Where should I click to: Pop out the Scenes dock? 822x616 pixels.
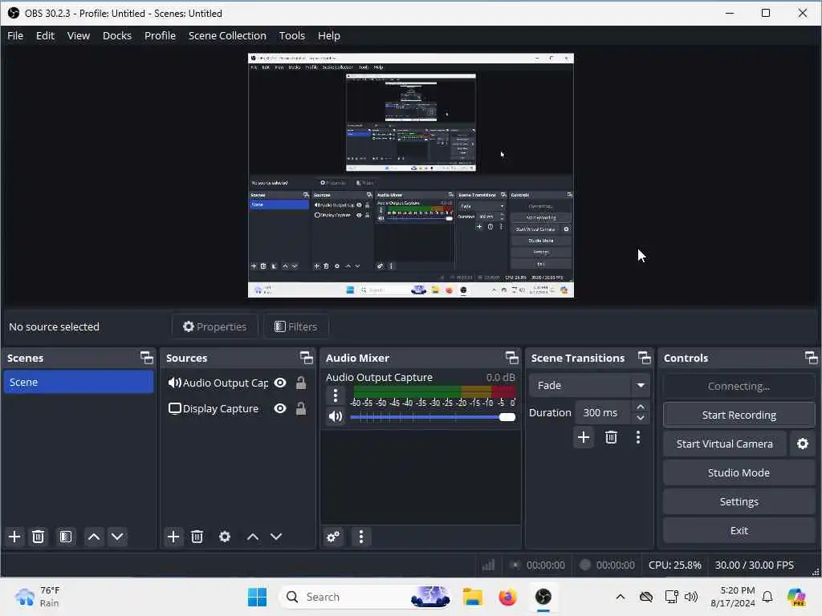click(147, 358)
